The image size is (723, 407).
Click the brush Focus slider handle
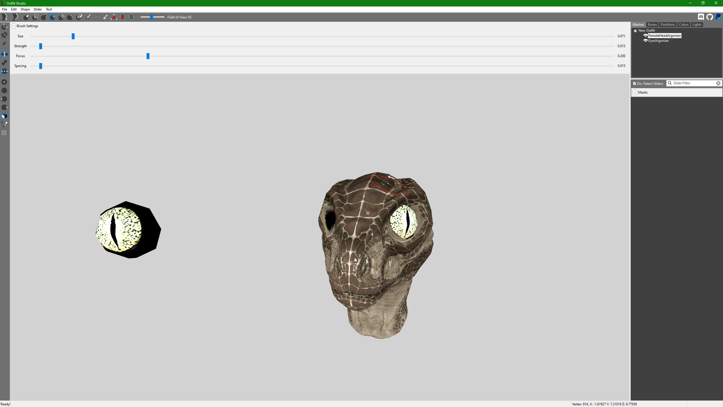pos(148,56)
